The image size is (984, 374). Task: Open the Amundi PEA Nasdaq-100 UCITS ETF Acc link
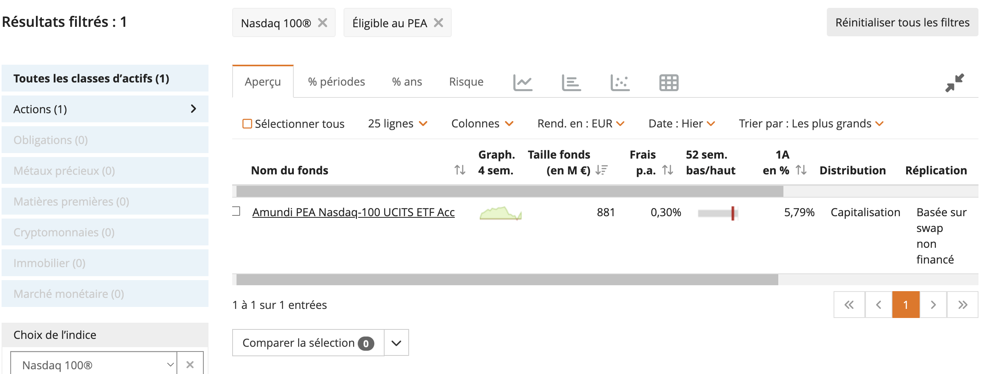coord(353,212)
